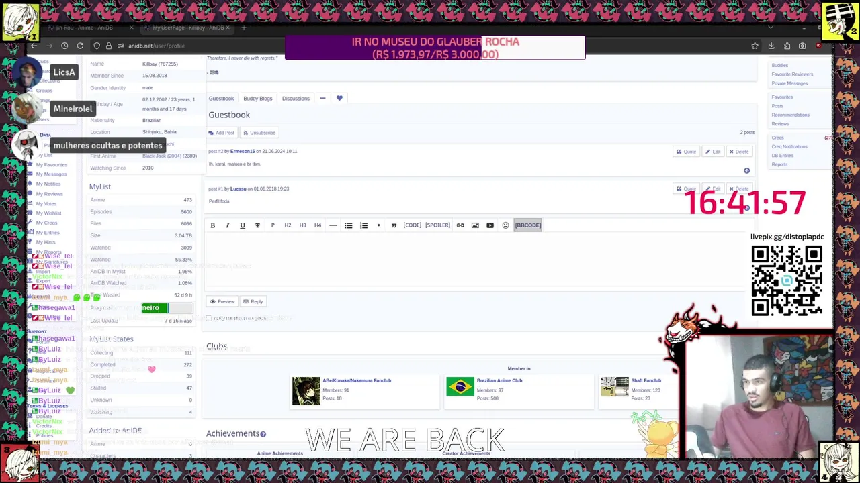Open Ermeson16 user profile link

(243, 151)
